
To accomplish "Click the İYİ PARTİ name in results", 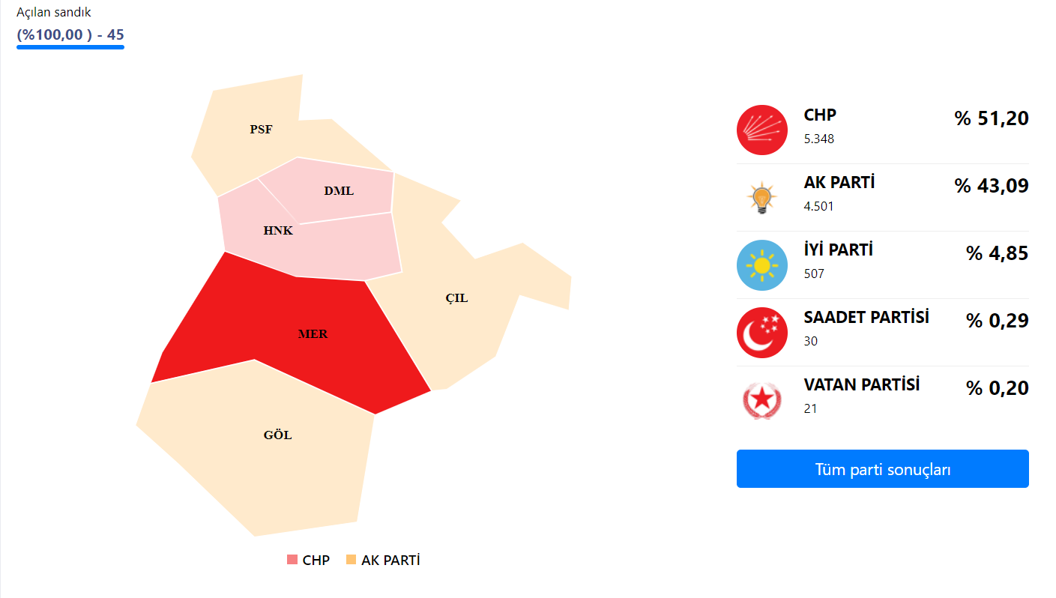I will tap(838, 250).
